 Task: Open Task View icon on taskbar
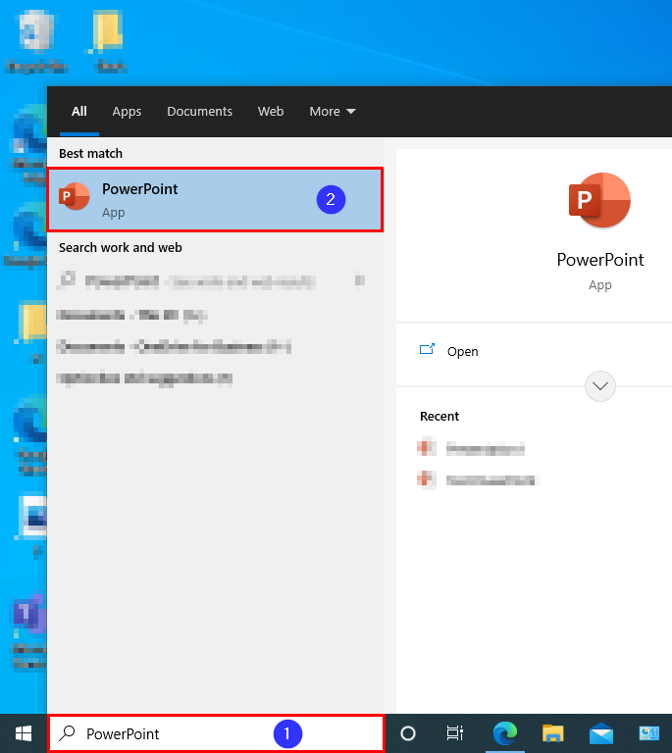point(454,733)
